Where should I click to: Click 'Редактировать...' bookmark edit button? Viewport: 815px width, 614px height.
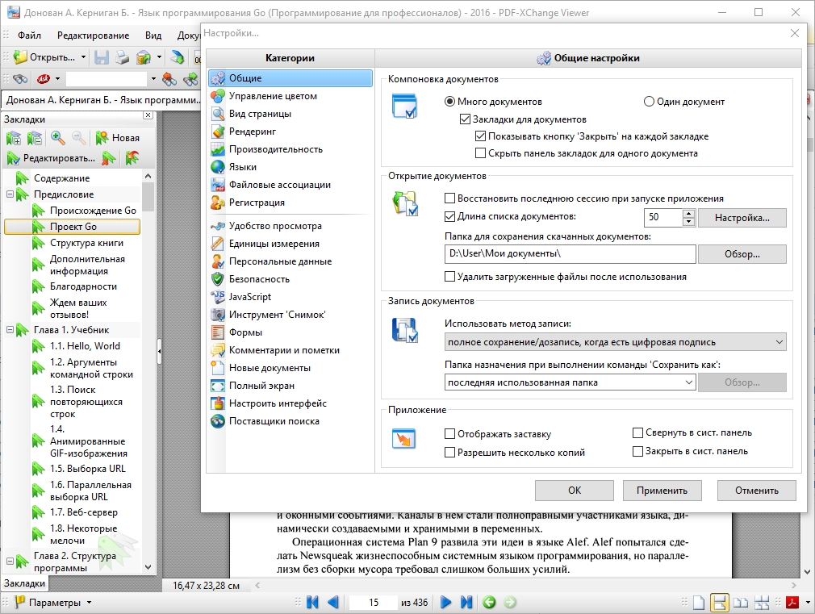(x=51, y=158)
